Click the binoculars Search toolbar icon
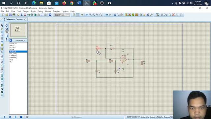Image resolution: width=211 pixels, height=119 pixels. (x=162, y=15)
